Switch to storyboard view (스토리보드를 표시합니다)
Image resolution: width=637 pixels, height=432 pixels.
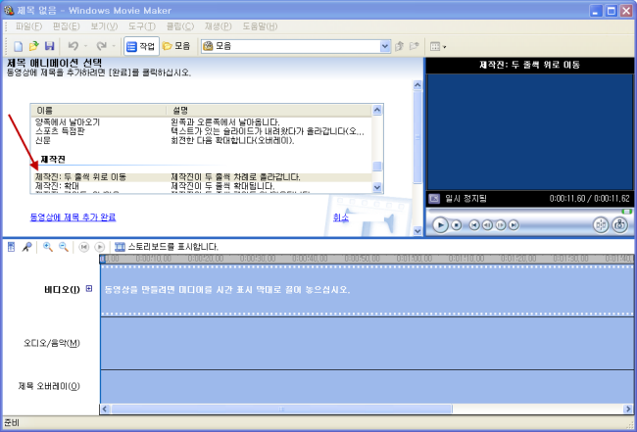click(167, 247)
